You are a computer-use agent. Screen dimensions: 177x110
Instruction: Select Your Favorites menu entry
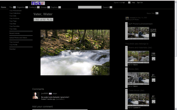click(x=14, y=26)
